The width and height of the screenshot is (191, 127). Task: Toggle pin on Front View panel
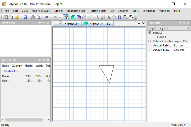tap(44, 23)
